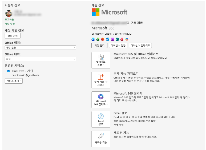The width and height of the screenshot is (206, 150).
Task: Click the Access app icon
Action: pos(122,39)
